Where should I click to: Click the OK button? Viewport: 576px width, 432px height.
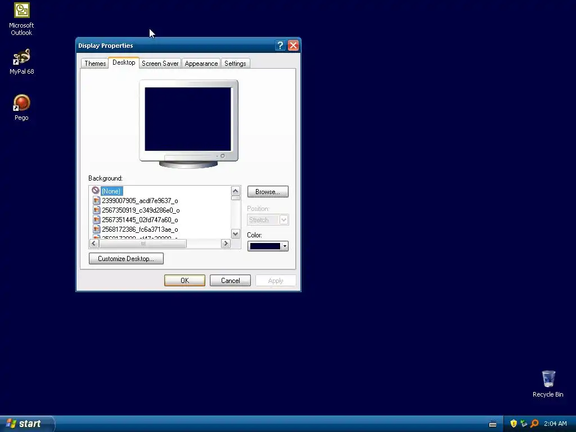pos(184,281)
